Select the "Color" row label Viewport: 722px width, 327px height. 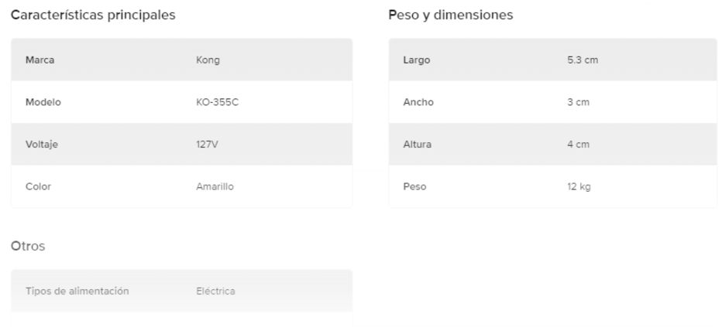click(39, 186)
